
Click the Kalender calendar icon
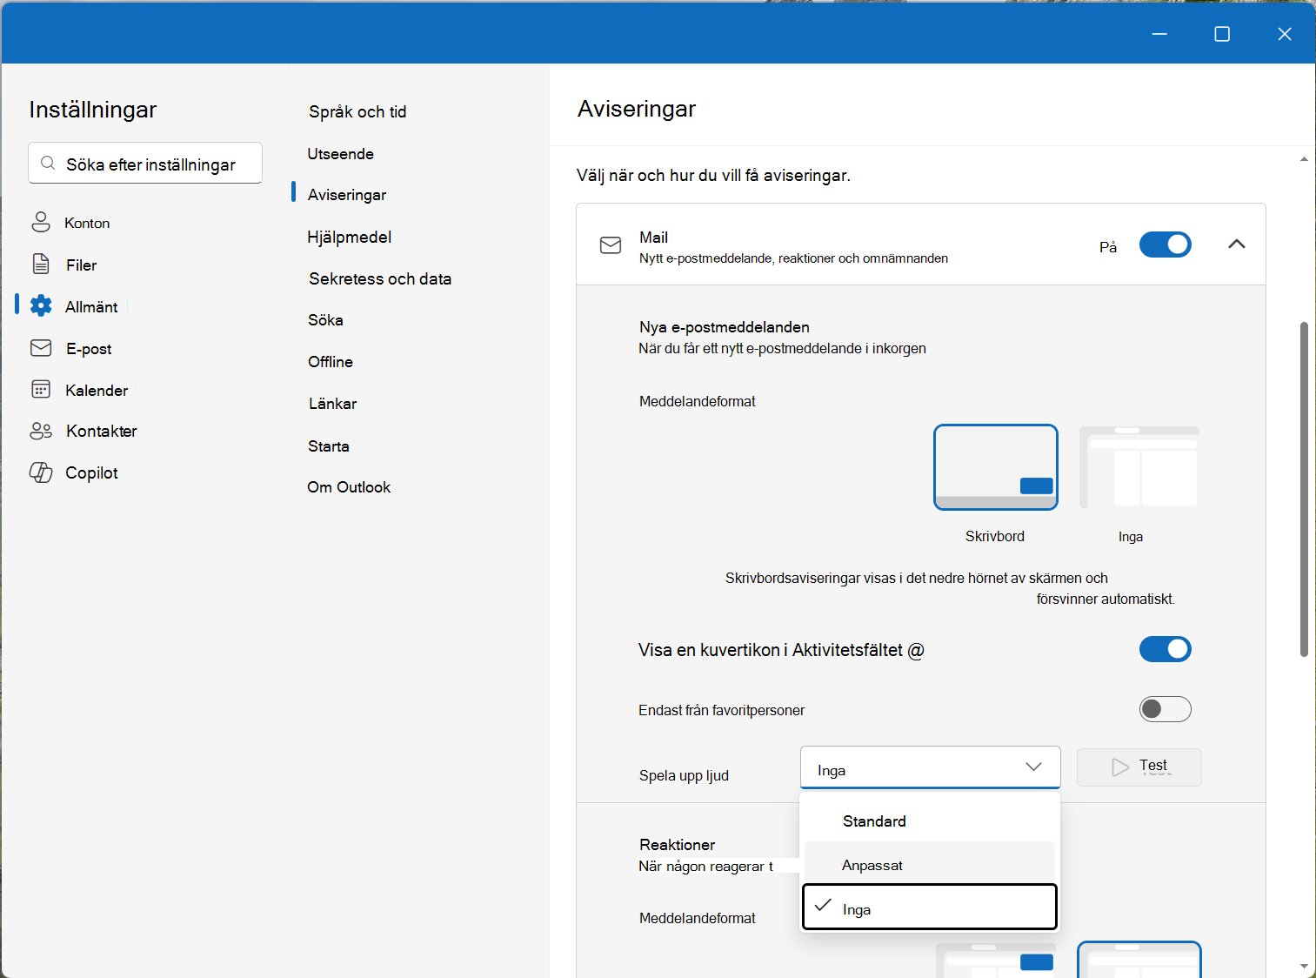(41, 389)
